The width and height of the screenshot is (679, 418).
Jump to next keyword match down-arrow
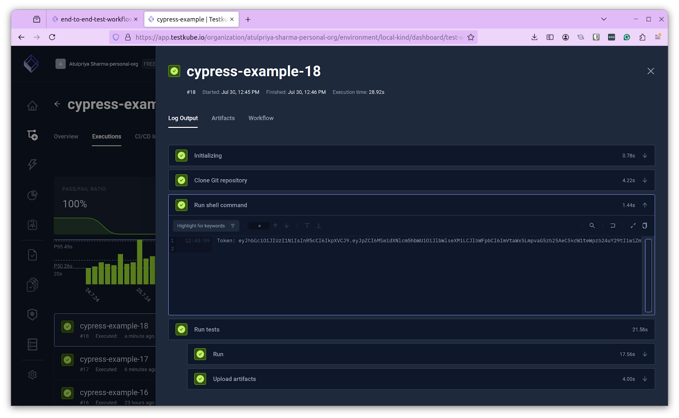point(287,226)
